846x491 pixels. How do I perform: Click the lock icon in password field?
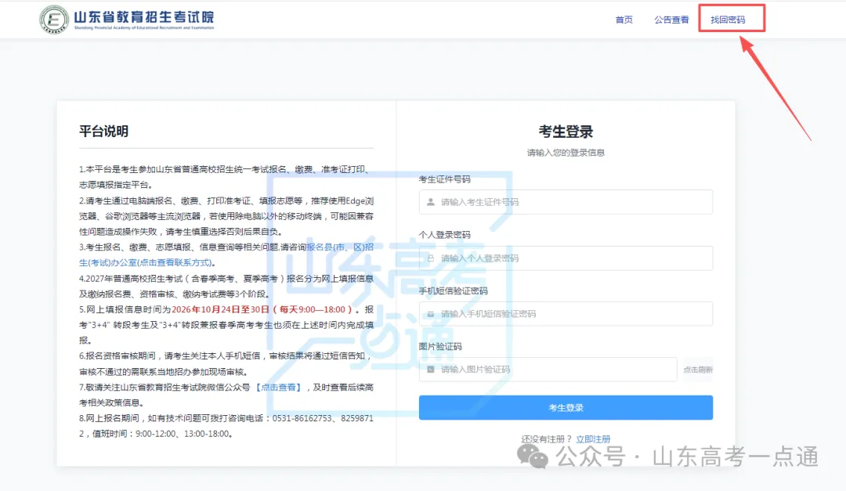pyautogui.click(x=431, y=258)
